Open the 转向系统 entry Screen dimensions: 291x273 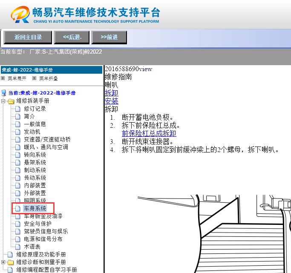[x=35, y=155]
